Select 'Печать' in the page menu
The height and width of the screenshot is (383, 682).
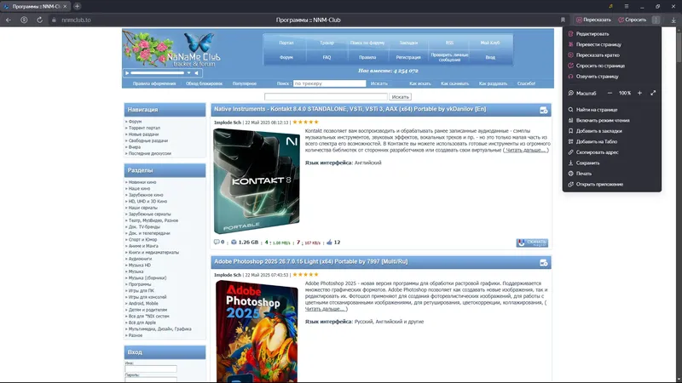pyautogui.click(x=611, y=174)
